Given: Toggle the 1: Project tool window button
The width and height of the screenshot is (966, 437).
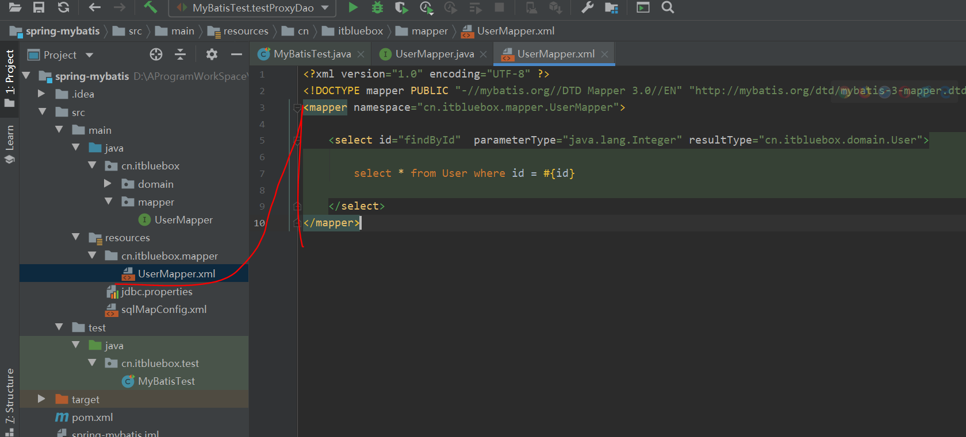Looking at the screenshot, I should pos(10,78).
